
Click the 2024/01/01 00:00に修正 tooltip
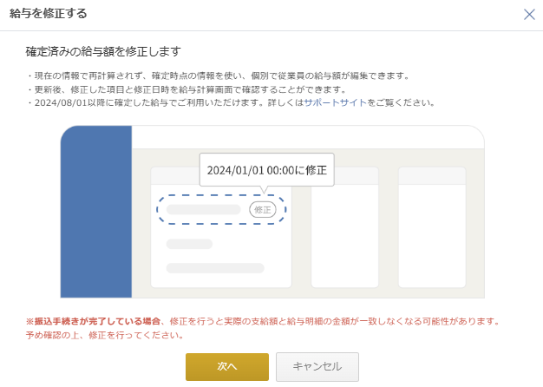click(266, 170)
